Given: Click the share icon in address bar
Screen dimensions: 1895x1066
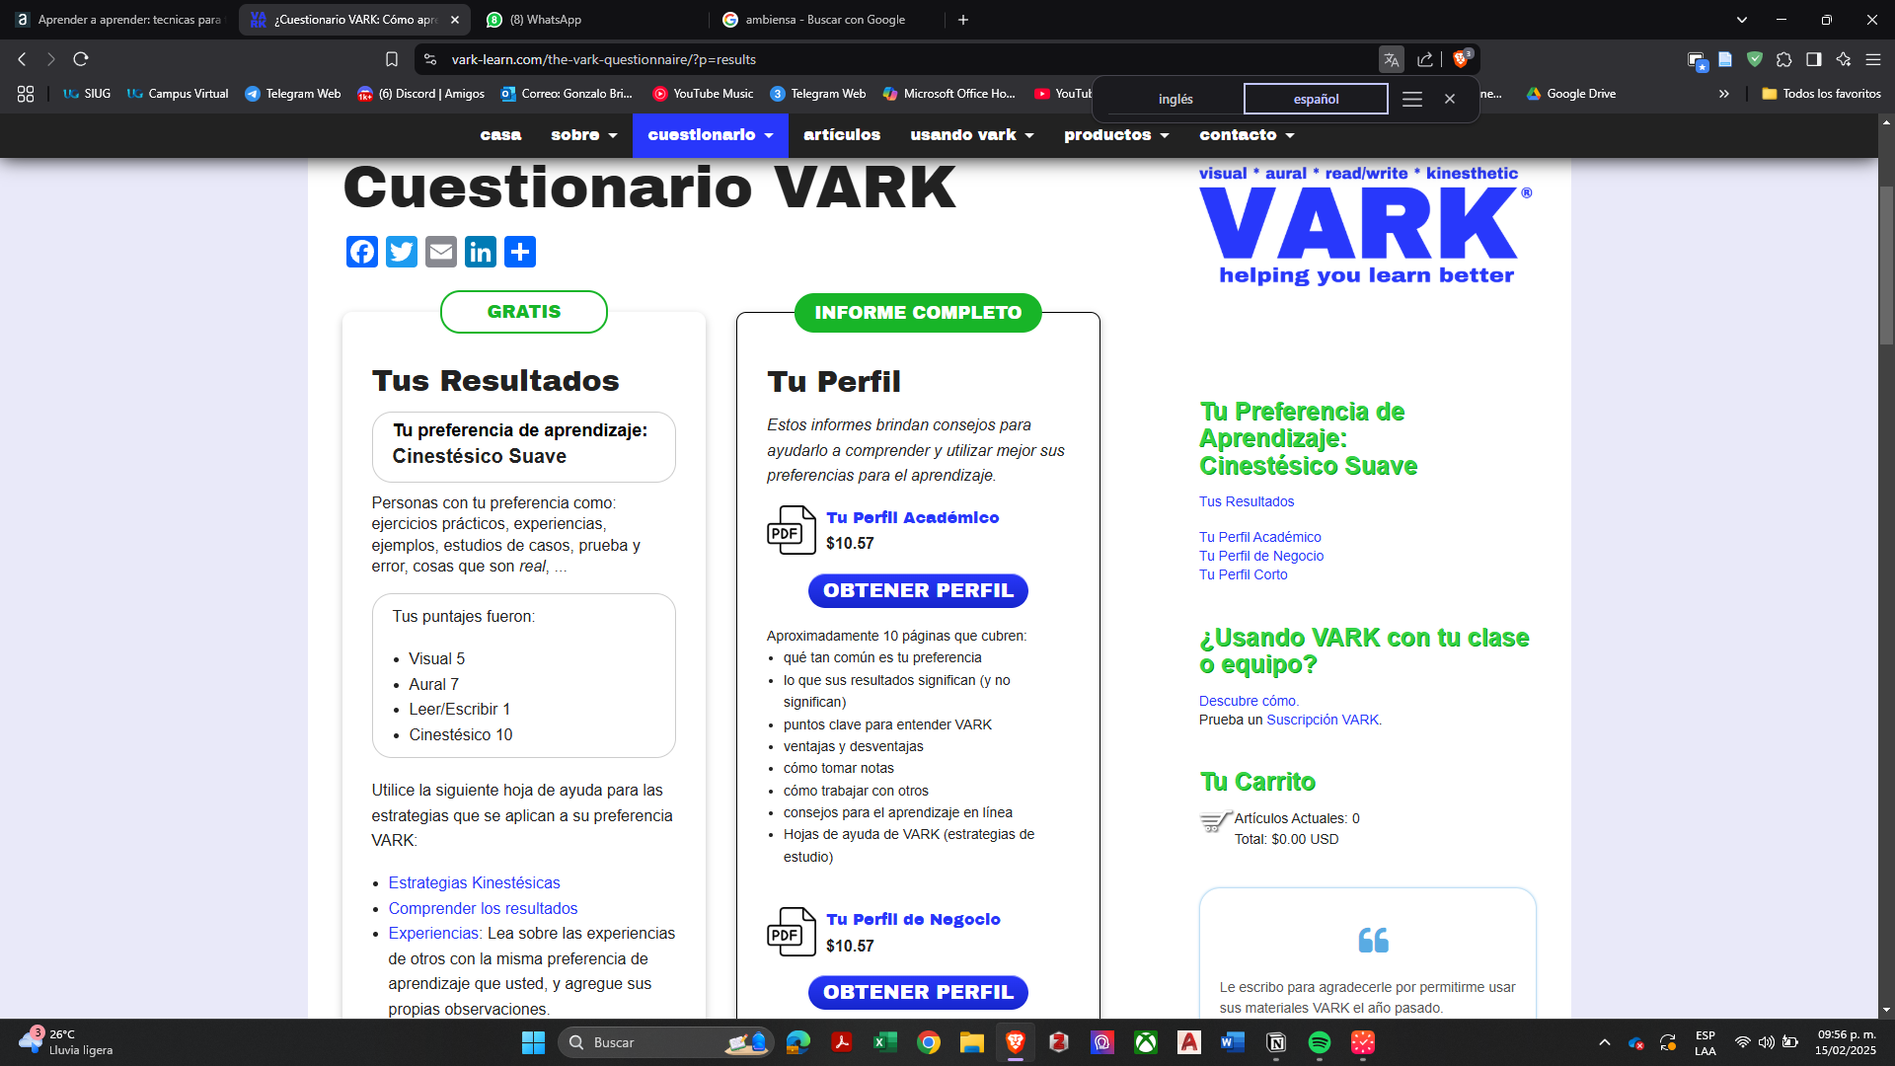Looking at the screenshot, I should tap(1425, 59).
